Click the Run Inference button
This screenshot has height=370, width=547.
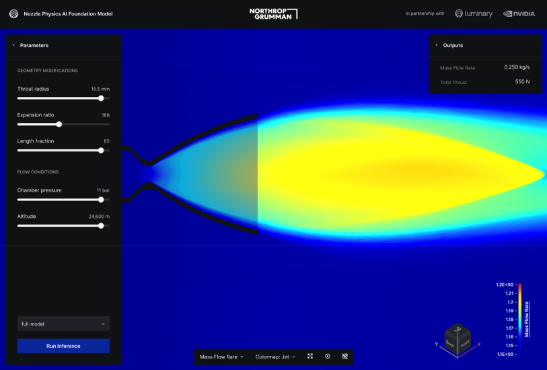(x=63, y=346)
